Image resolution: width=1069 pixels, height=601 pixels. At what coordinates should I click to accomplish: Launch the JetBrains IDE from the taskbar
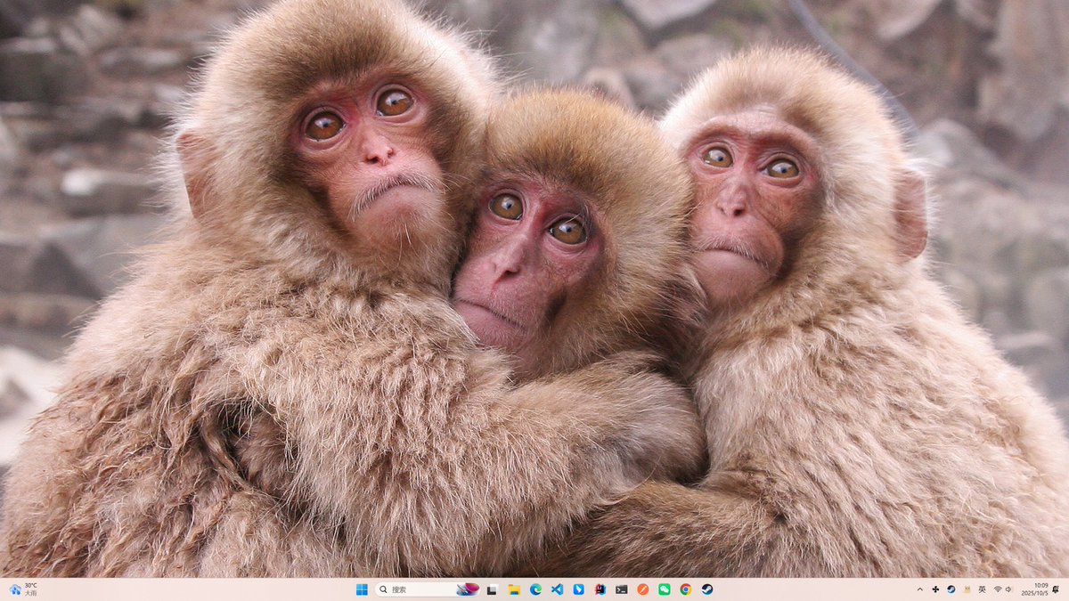point(600,589)
